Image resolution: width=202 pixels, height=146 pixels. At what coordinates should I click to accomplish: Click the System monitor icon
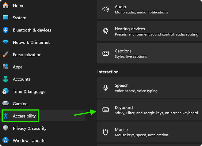coord(6,18)
